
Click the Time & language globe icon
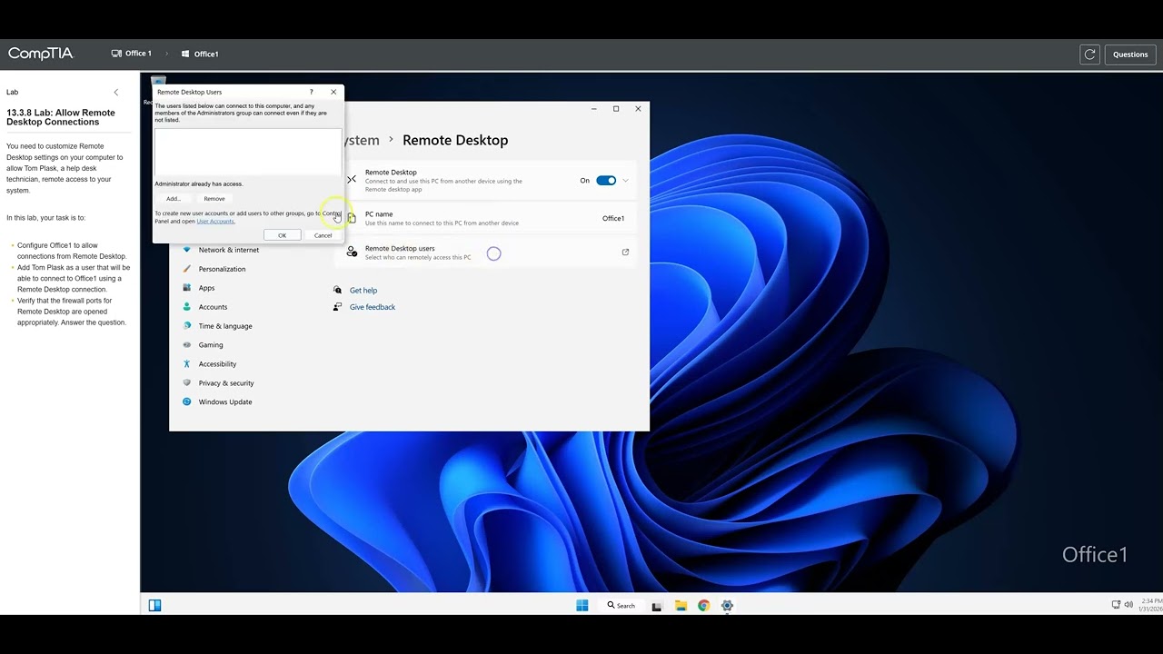click(x=187, y=326)
